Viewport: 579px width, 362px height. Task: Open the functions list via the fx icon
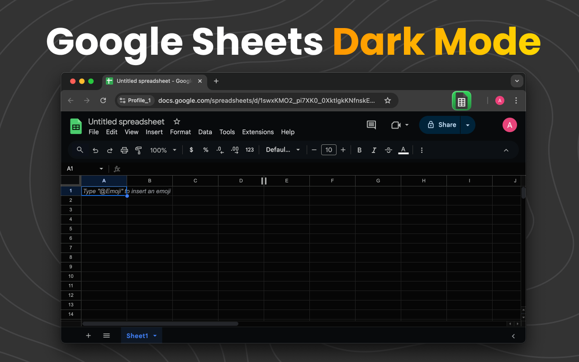pos(117,168)
